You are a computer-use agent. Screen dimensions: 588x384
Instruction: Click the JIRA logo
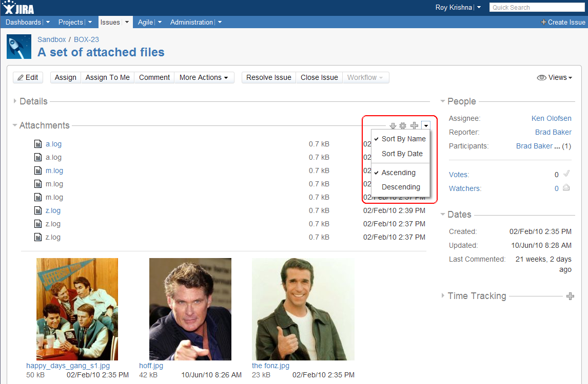(x=18, y=8)
